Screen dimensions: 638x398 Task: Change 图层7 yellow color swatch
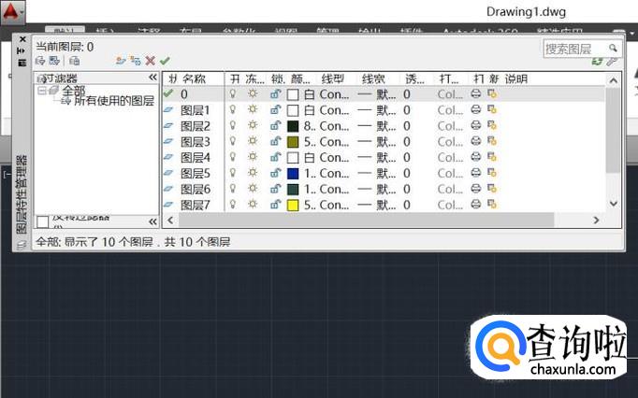tap(293, 205)
